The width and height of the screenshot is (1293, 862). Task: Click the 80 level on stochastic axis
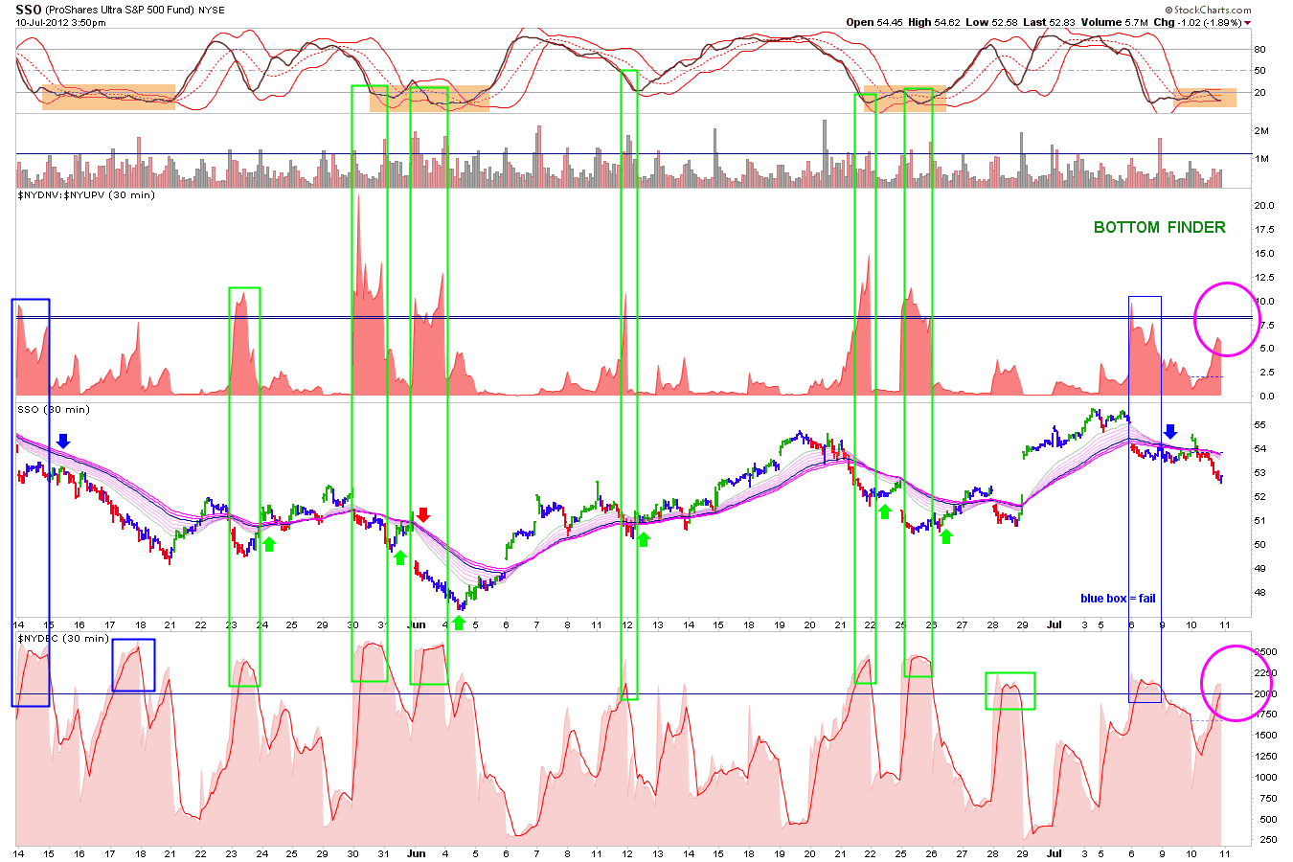pyautogui.click(x=1259, y=50)
